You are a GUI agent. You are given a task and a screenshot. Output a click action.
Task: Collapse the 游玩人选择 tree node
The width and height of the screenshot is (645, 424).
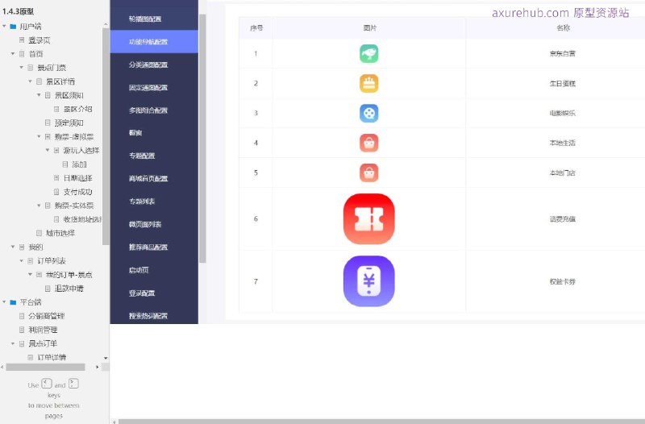click(x=48, y=150)
